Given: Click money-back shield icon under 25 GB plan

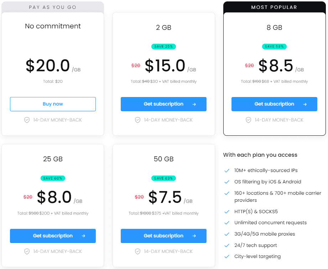Looking at the screenshot, I should 27,252.
